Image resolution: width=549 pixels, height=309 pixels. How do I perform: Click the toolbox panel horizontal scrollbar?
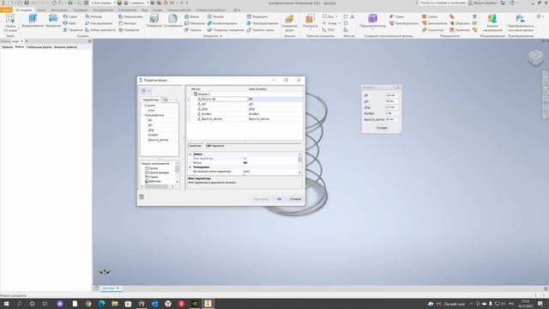(158, 186)
